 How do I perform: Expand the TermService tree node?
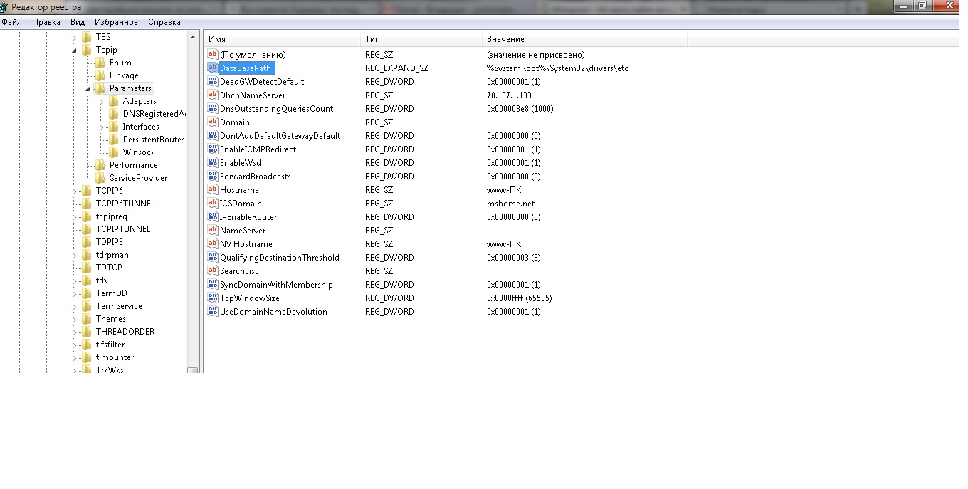tap(75, 306)
